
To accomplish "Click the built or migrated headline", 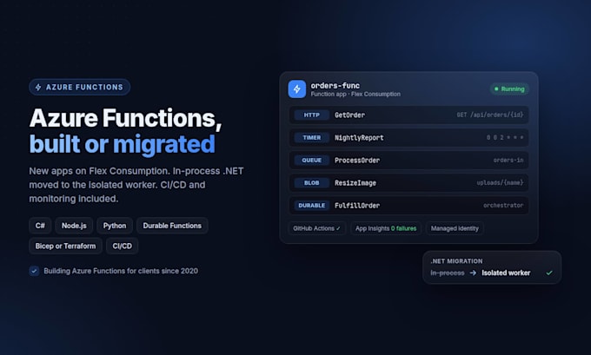I will 123,144.
